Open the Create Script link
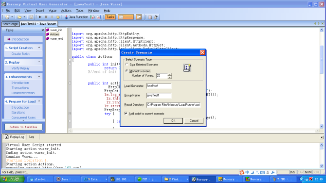This screenshot has height=183, width=326. pos(20,54)
